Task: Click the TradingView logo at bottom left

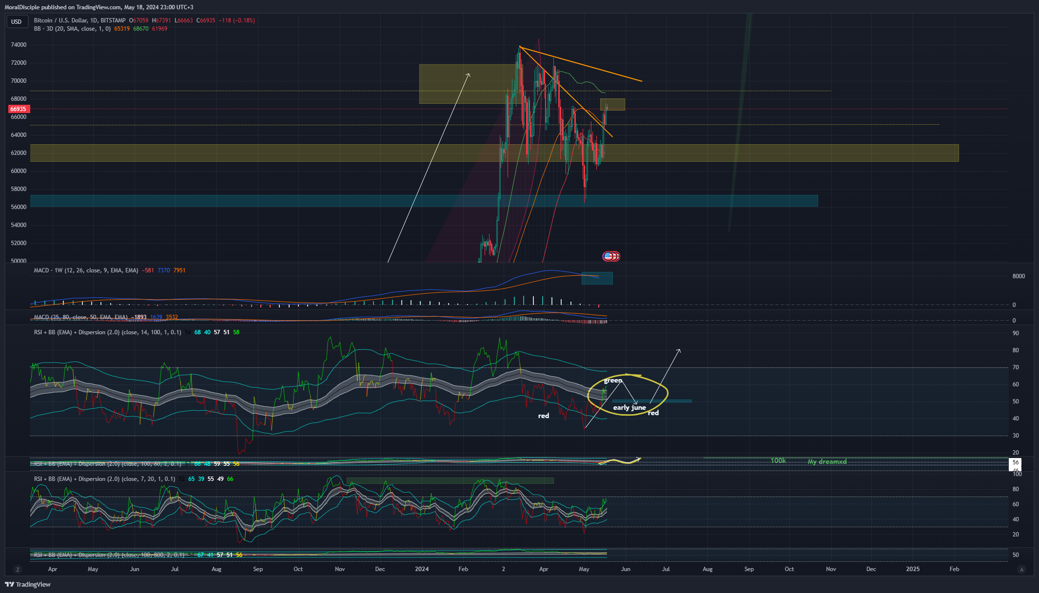Action: point(28,584)
